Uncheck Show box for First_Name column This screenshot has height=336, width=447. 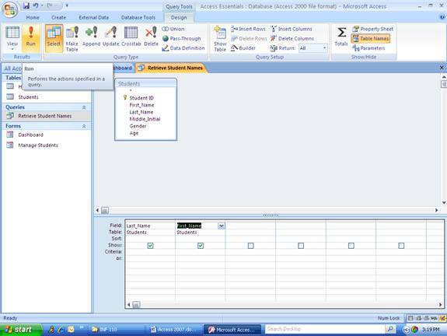(x=201, y=246)
